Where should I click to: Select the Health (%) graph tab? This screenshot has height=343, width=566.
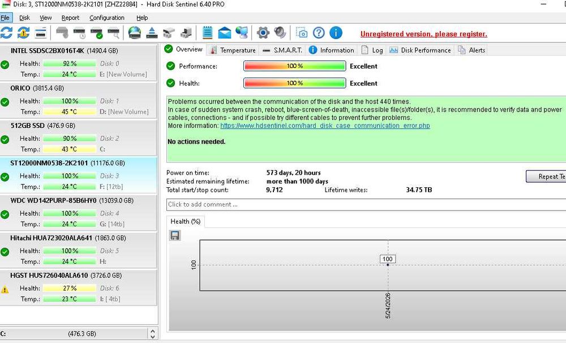click(x=186, y=221)
